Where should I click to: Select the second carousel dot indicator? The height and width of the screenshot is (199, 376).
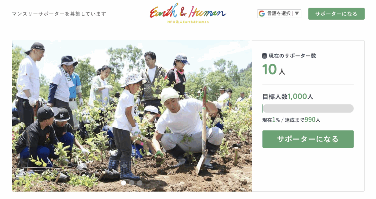[x=132, y=183]
